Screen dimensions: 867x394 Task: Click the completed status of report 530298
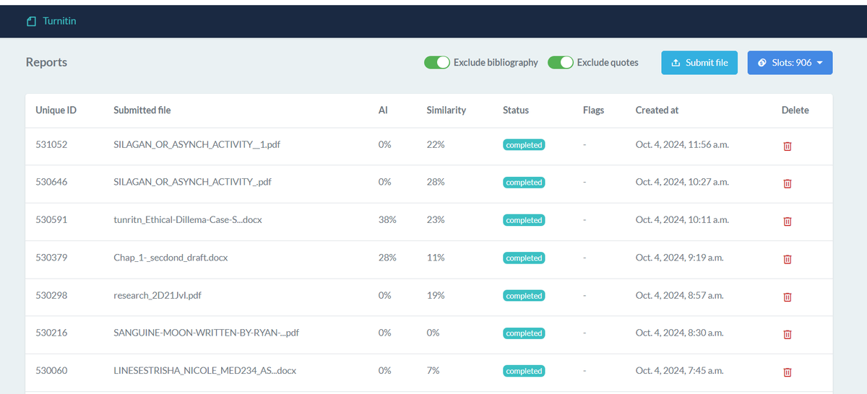pyautogui.click(x=524, y=296)
